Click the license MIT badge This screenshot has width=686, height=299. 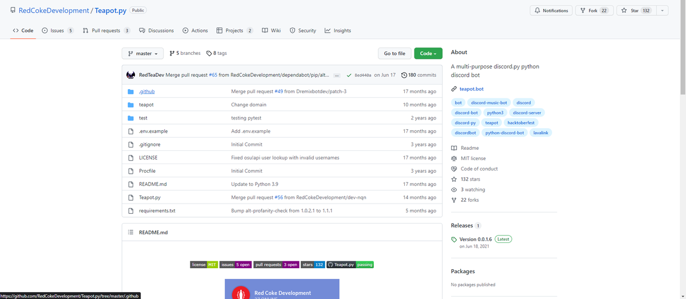point(204,265)
